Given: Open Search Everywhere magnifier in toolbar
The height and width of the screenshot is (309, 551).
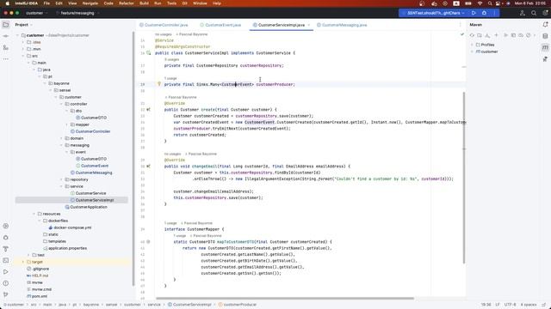Looking at the screenshot, I should click(x=534, y=13).
